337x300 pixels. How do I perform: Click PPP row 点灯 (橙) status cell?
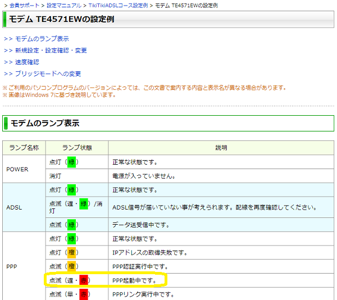click(x=77, y=252)
